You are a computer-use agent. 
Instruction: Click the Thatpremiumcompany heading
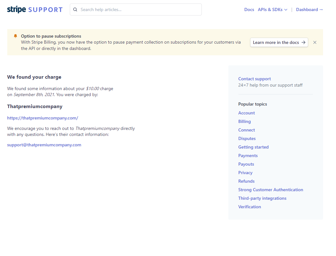(x=35, y=107)
